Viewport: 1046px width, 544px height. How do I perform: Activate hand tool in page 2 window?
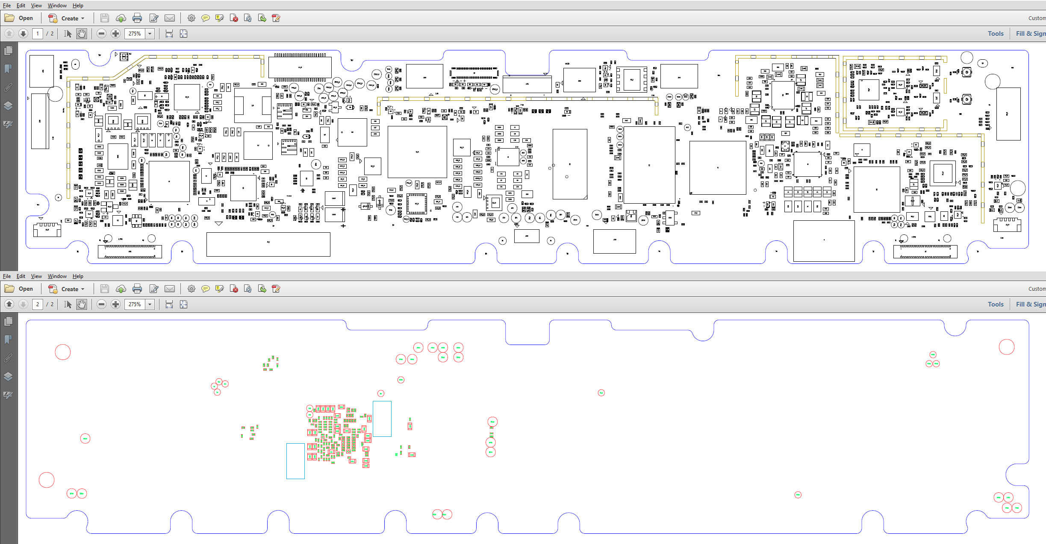82,304
